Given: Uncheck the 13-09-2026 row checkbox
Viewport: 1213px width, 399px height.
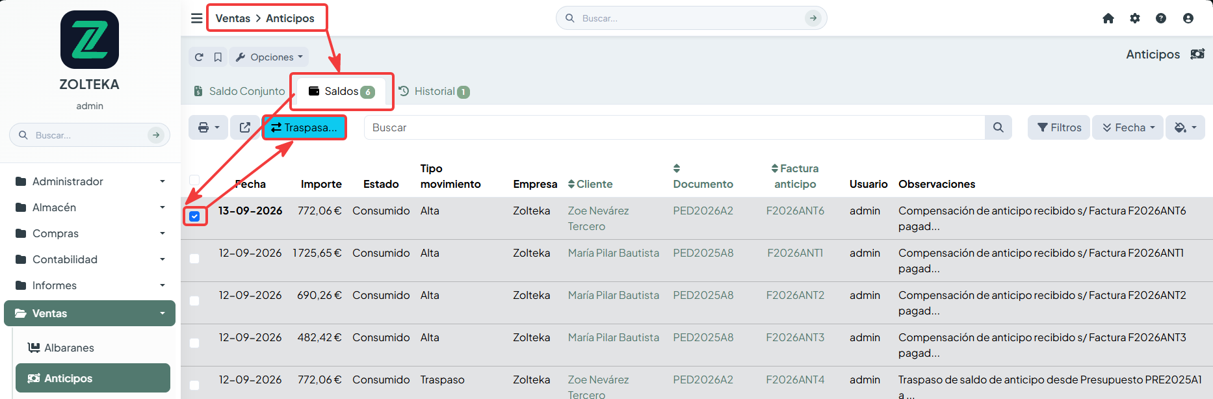Looking at the screenshot, I should tap(194, 216).
